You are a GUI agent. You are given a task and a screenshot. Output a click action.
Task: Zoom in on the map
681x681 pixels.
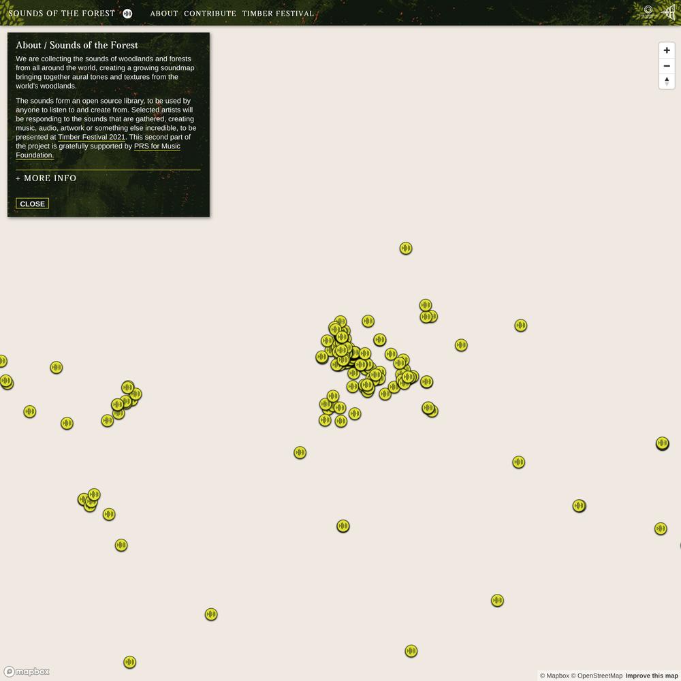pyautogui.click(x=666, y=50)
